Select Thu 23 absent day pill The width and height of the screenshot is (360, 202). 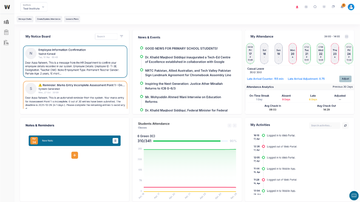335,53
